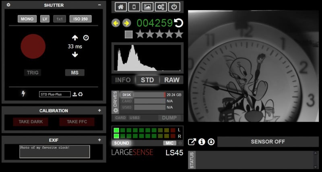Viewport: 322px width, 172px height.
Task: Rate image five stars
Action: pos(179,34)
